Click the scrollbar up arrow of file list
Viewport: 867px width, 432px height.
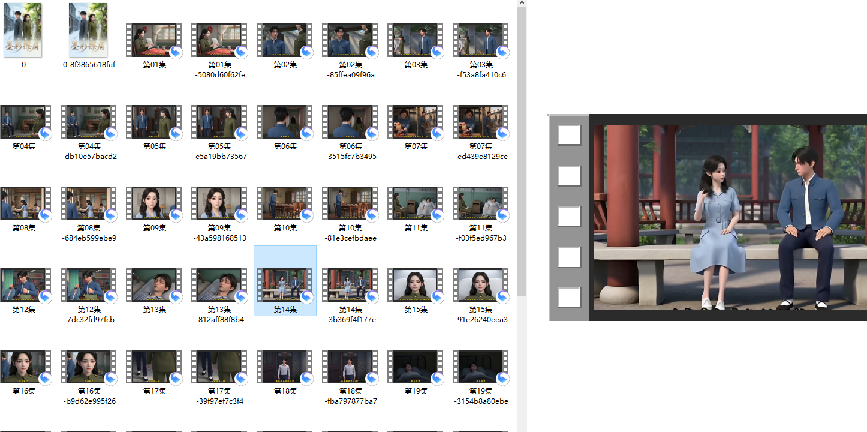click(522, 3)
